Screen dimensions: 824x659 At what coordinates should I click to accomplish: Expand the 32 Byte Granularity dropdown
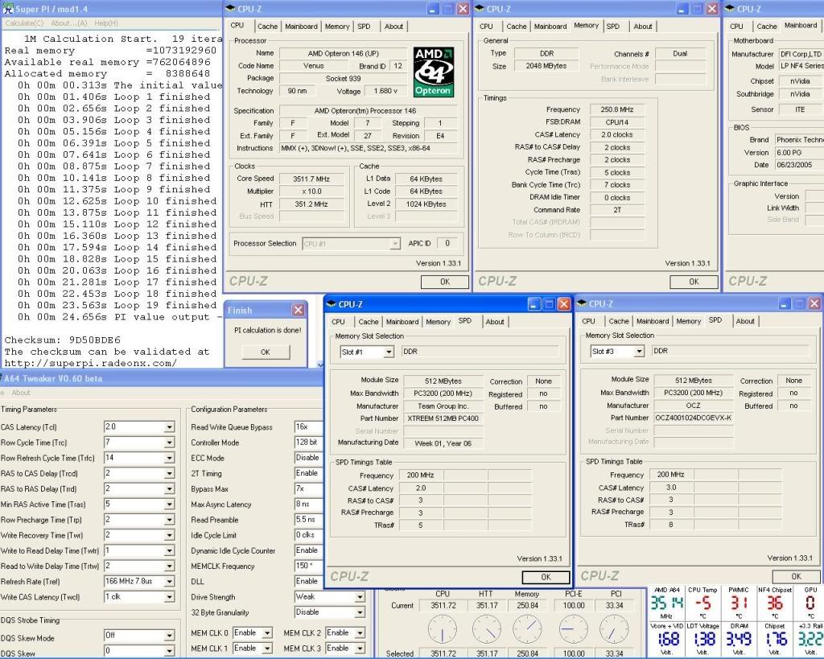tap(360, 612)
